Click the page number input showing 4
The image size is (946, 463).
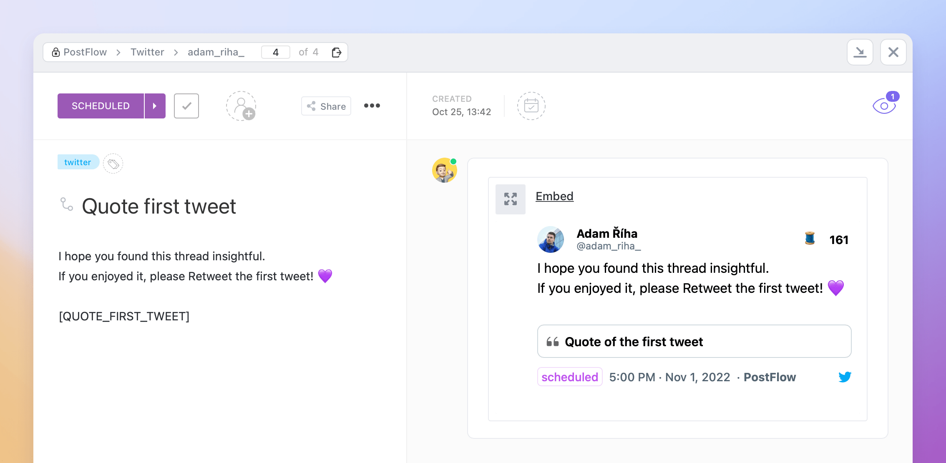tap(275, 52)
